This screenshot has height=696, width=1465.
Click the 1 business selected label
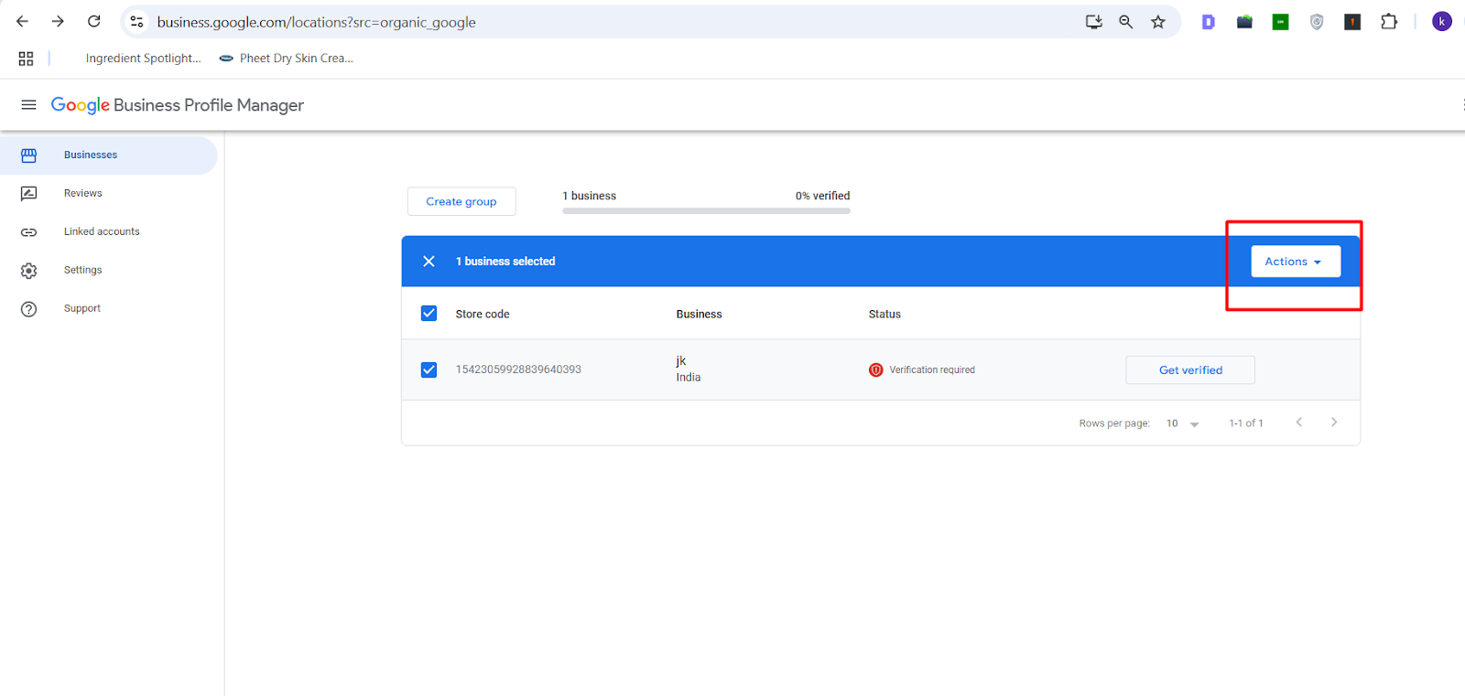coord(505,262)
